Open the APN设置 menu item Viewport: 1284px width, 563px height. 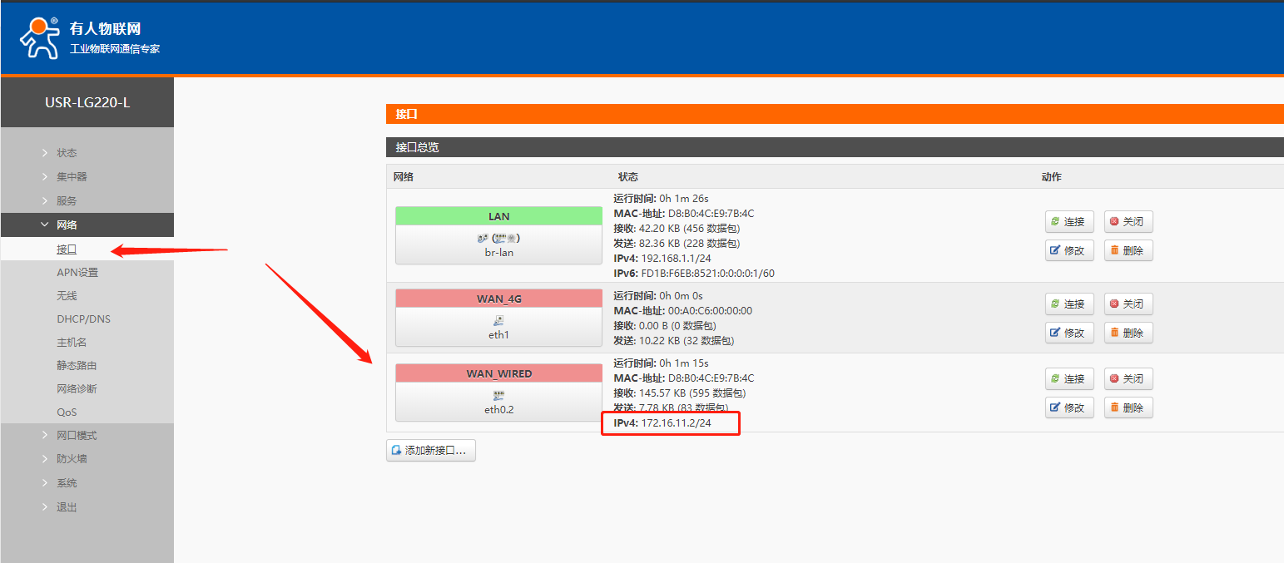pyautogui.click(x=77, y=273)
